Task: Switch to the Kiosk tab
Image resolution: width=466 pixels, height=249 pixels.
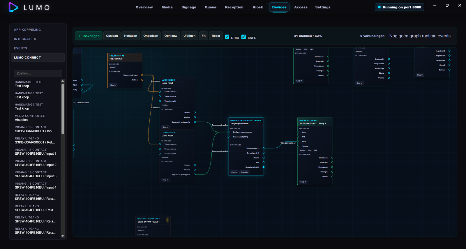Action: pos(258,7)
